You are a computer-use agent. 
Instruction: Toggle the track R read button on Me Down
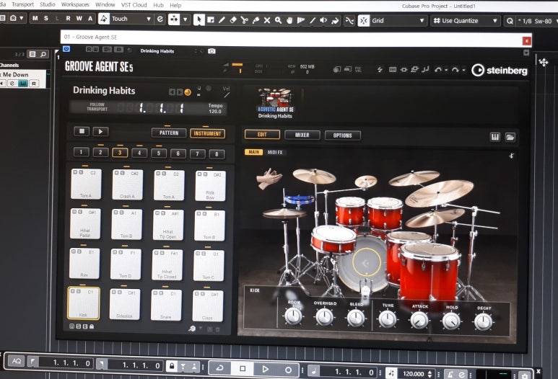point(33,84)
